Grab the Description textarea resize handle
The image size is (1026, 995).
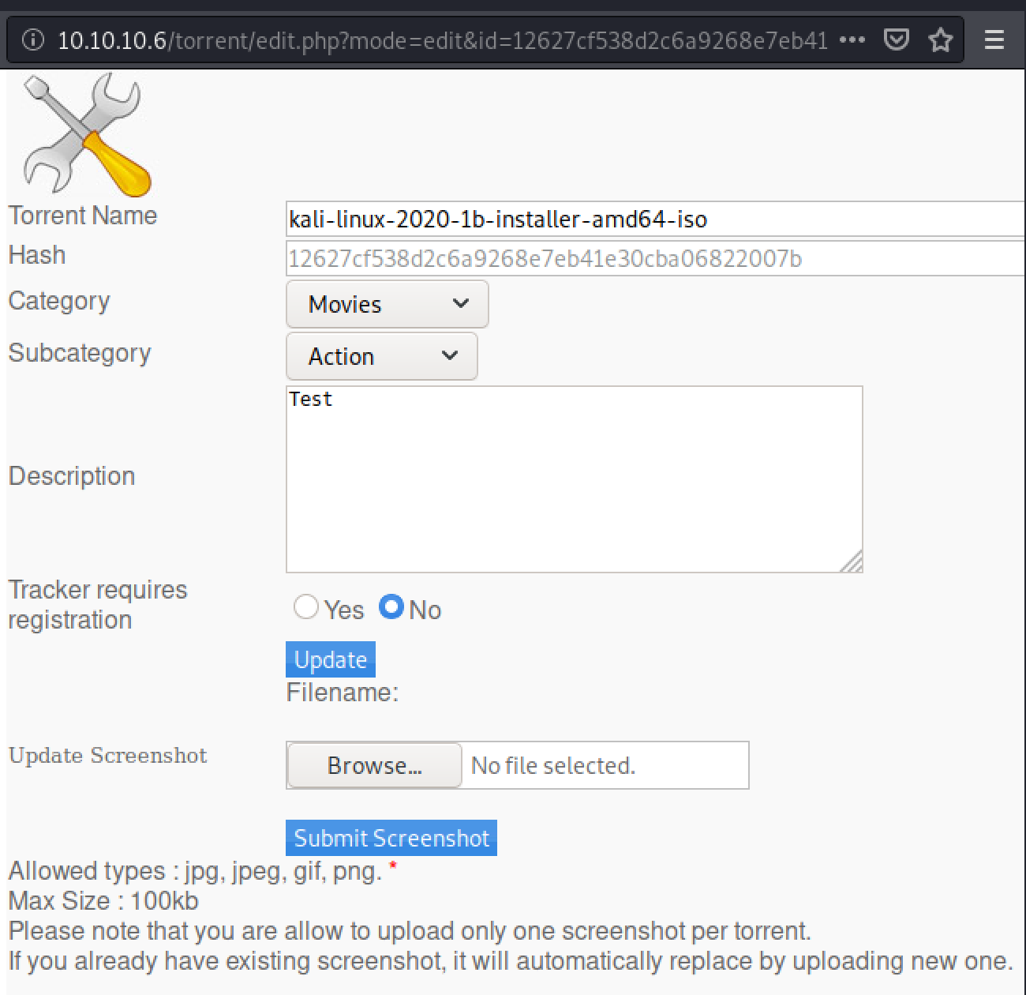pyautogui.click(x=852, y=562)
